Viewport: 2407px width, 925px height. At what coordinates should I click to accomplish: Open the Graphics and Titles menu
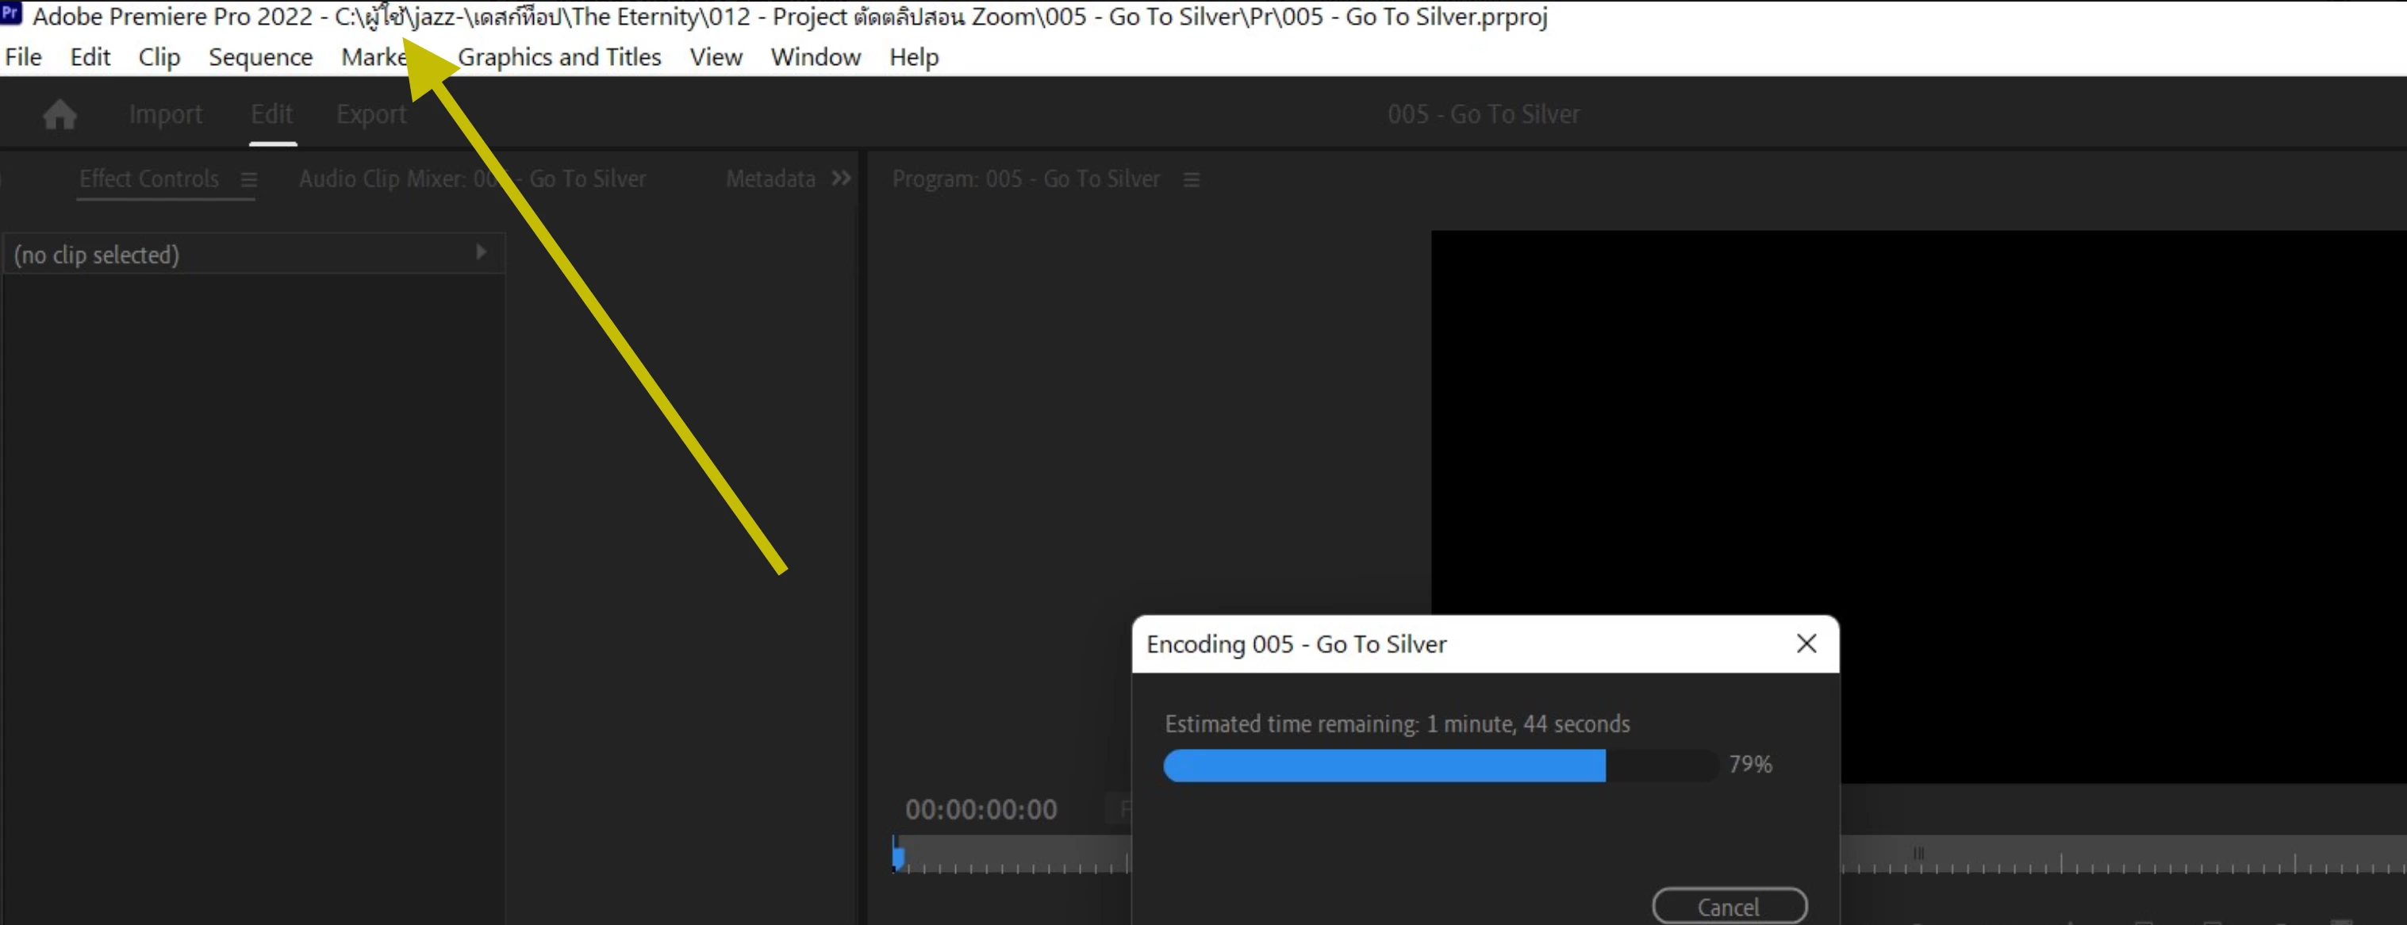559,57
